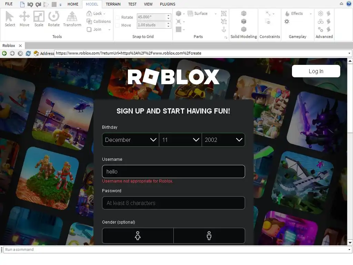
Task: Click the part color swatch in Parts
Action: 179,30
